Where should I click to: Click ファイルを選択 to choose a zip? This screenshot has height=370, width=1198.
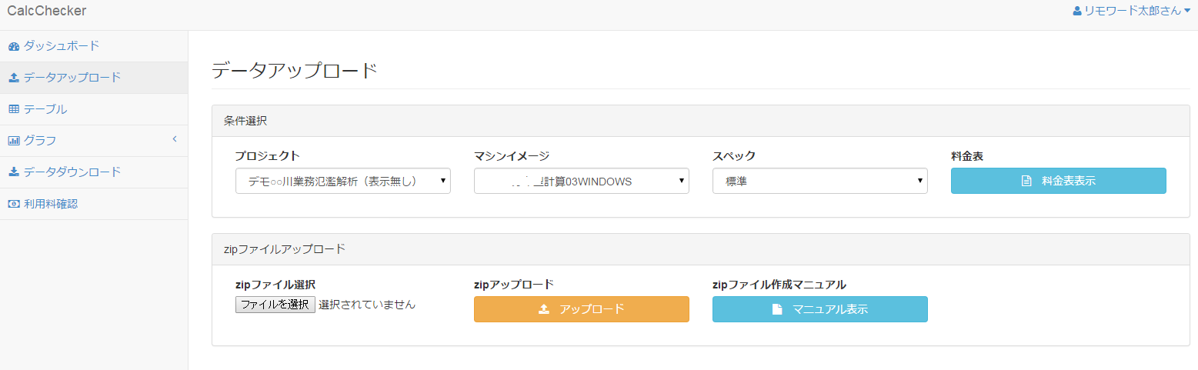pos(275,305)
